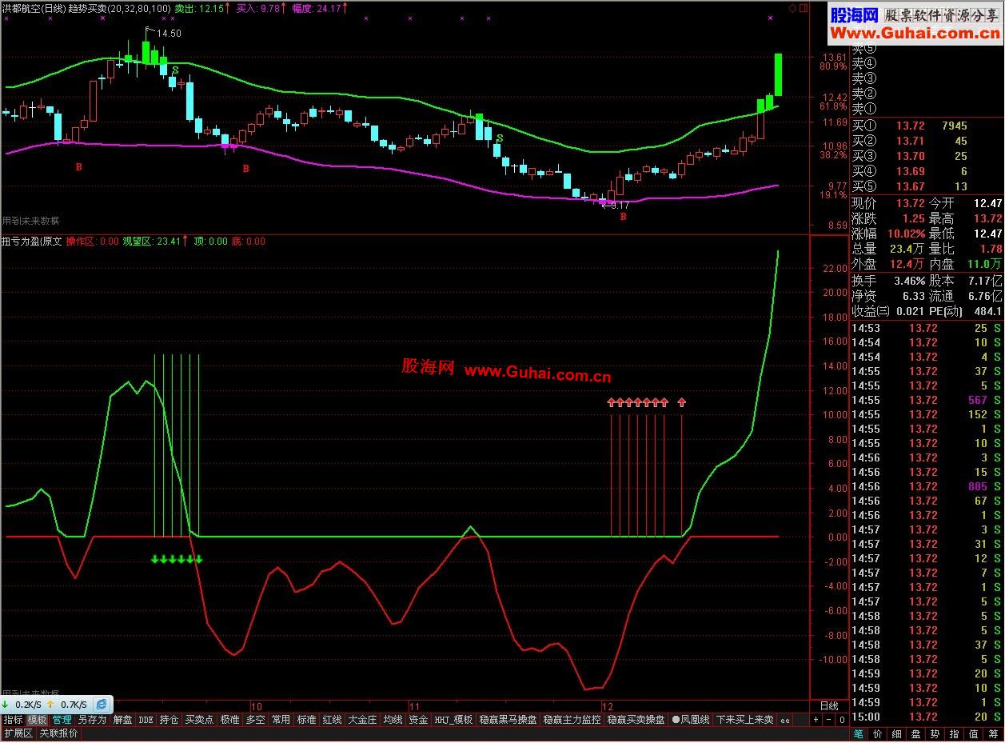Image resolution: width=1005 pixels, height=743 pixels.
Task: Switch to the 筹 tab in quote panel
Action: 993,733
